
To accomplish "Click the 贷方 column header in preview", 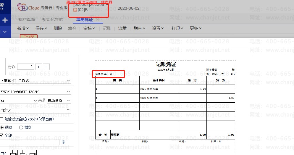I will click(x=221, y=80).
